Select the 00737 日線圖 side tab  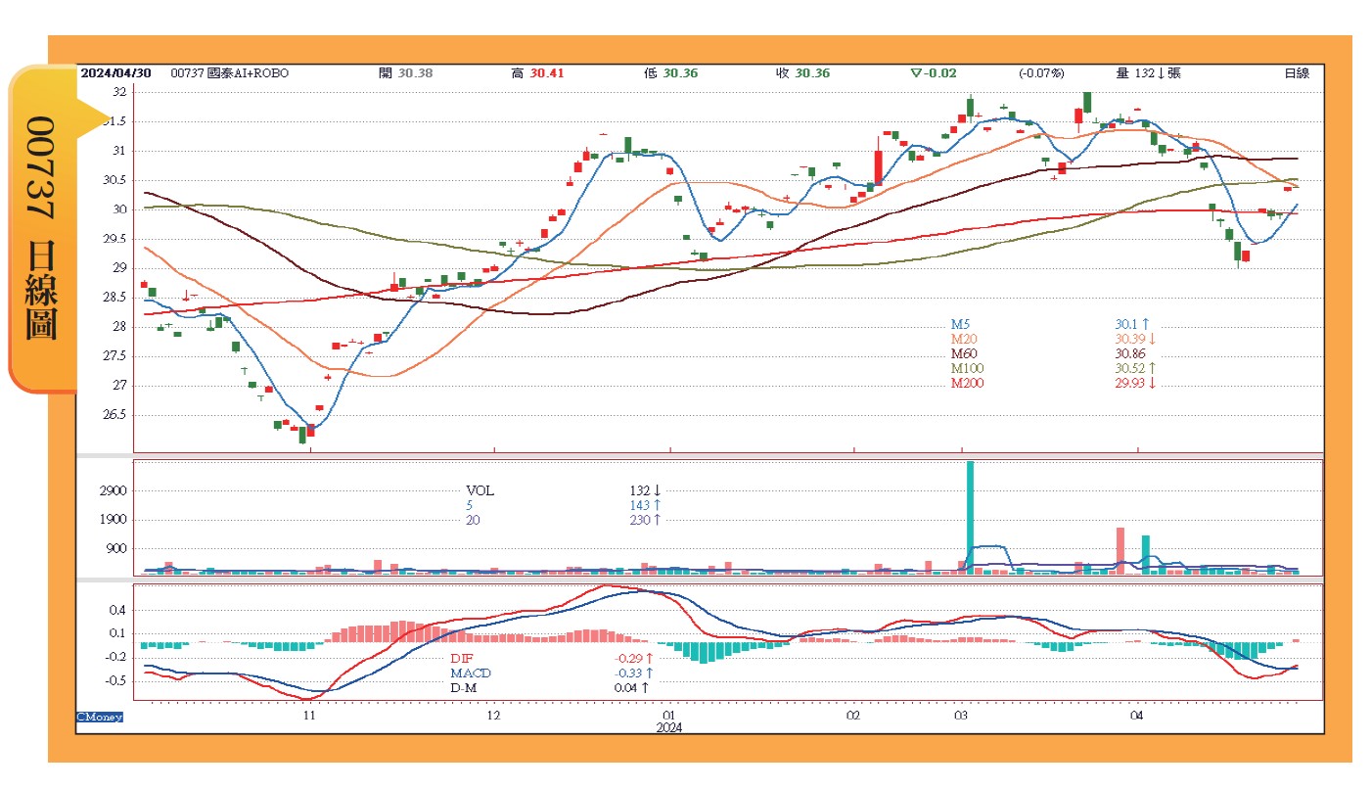[41, 227]
